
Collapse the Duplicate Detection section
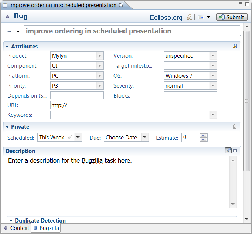(x=11, y=221)
